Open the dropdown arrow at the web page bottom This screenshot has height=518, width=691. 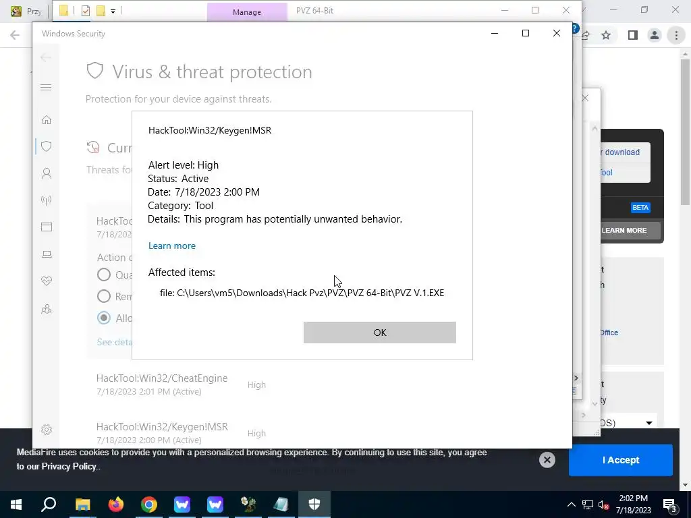[x=648, y=423]
